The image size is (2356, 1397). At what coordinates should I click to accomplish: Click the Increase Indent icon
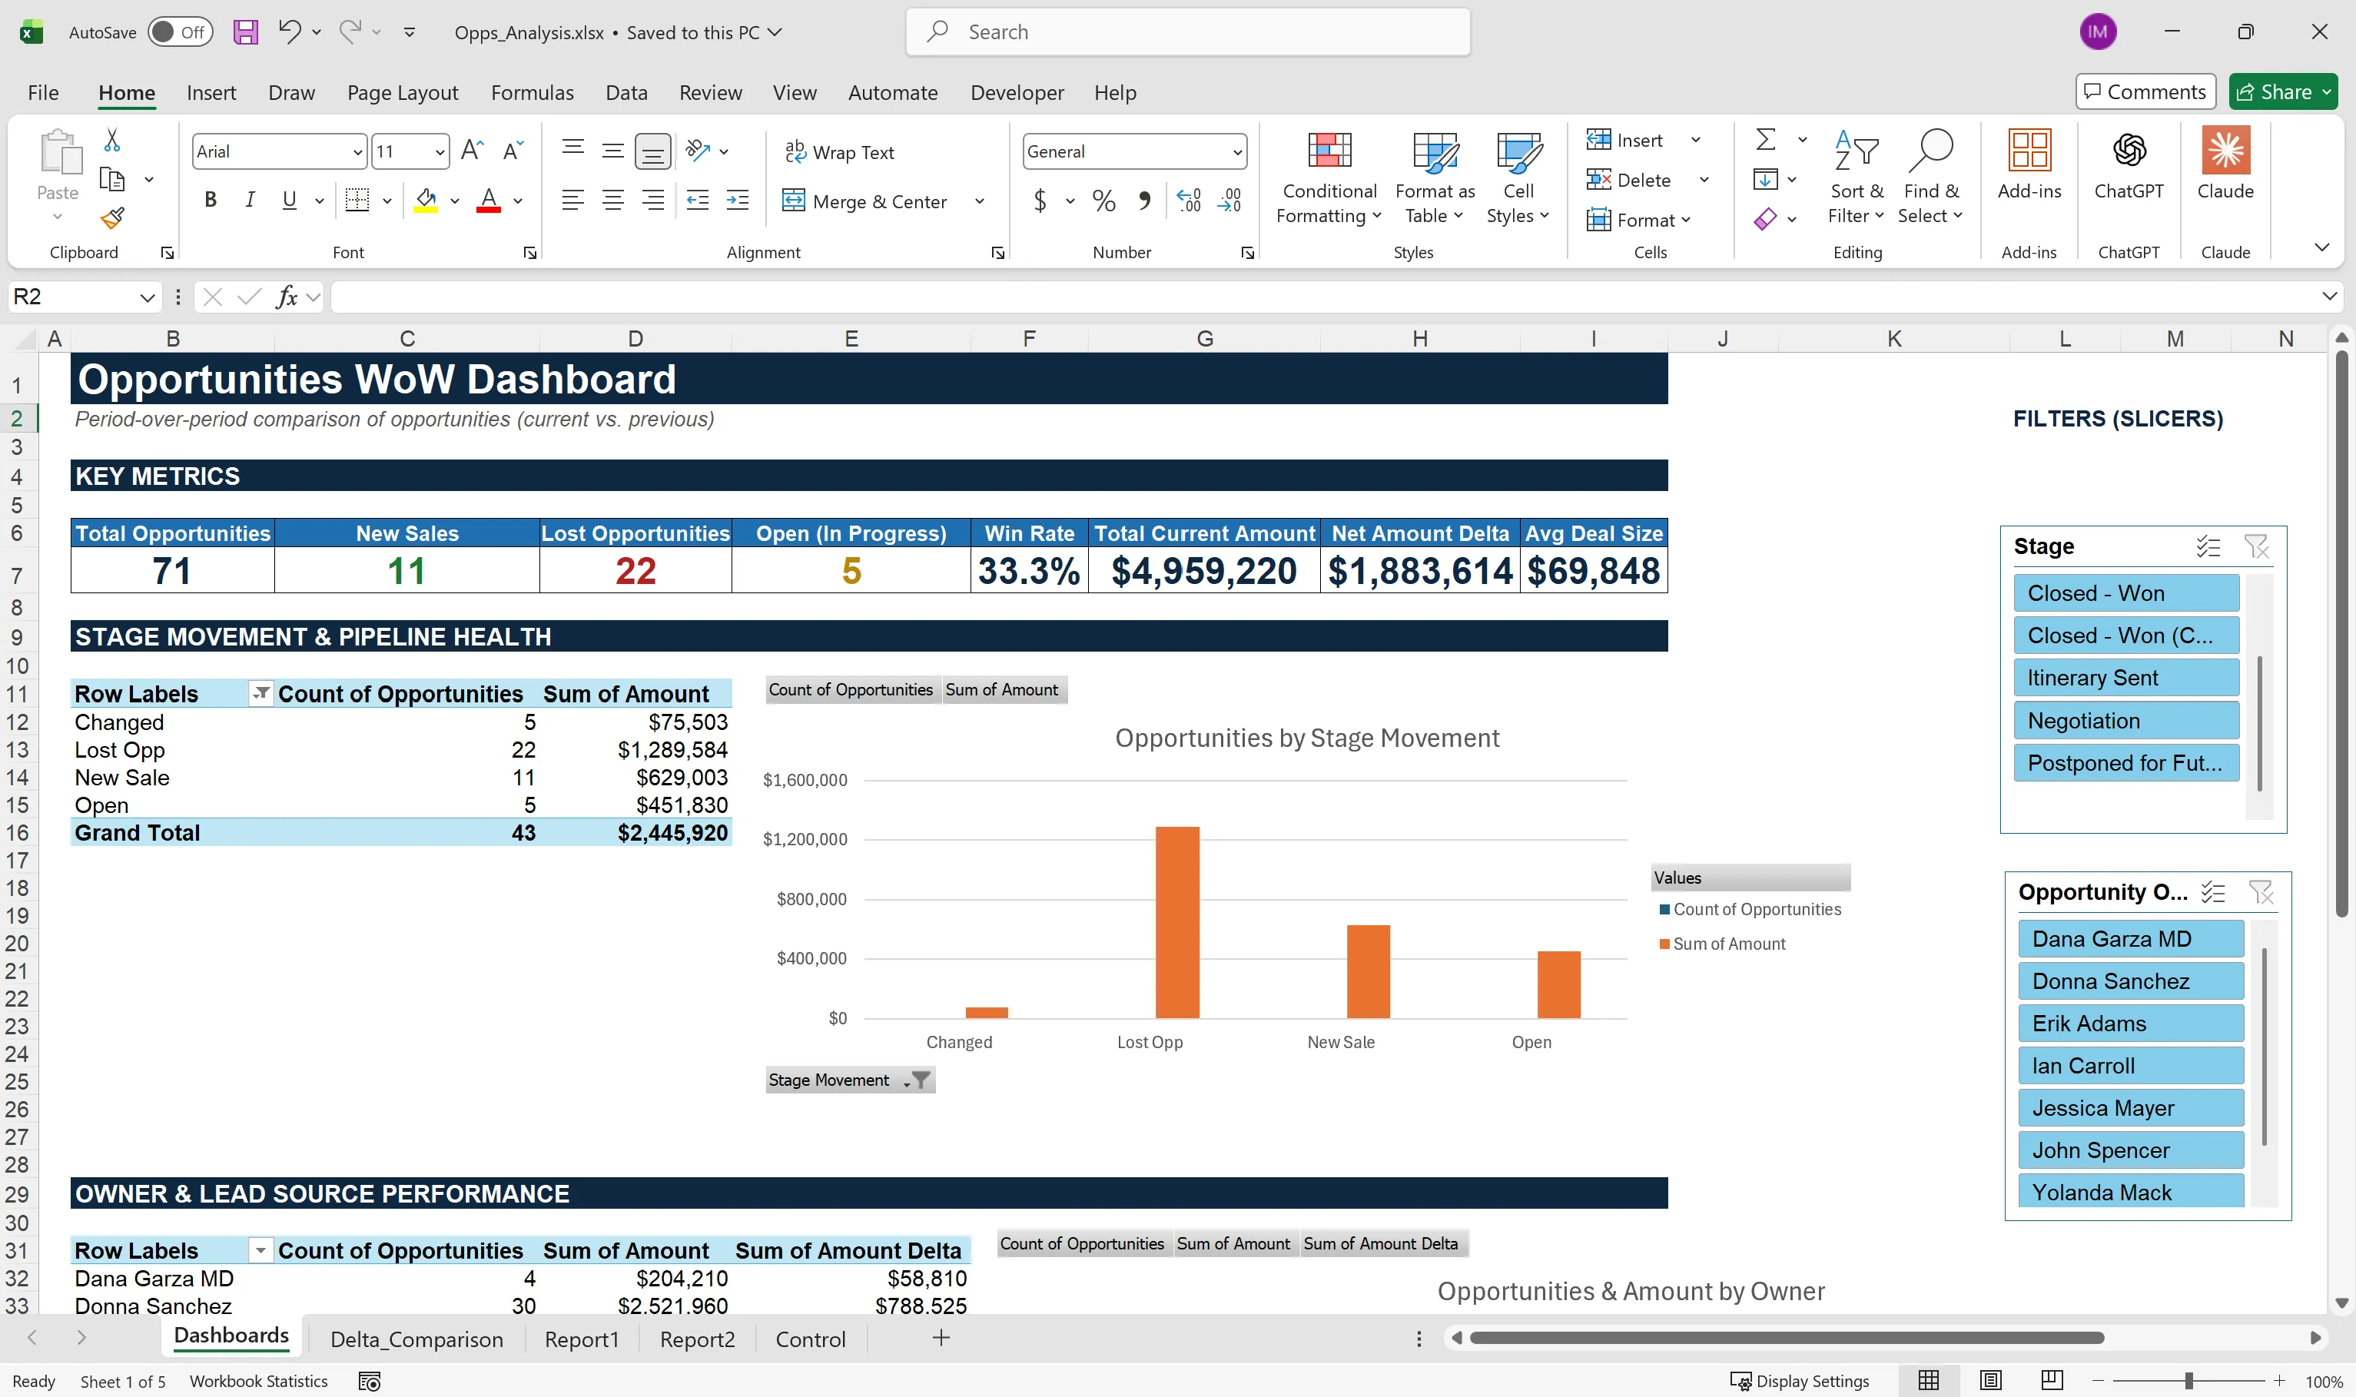pyautogui.click(x=738, y=201)
